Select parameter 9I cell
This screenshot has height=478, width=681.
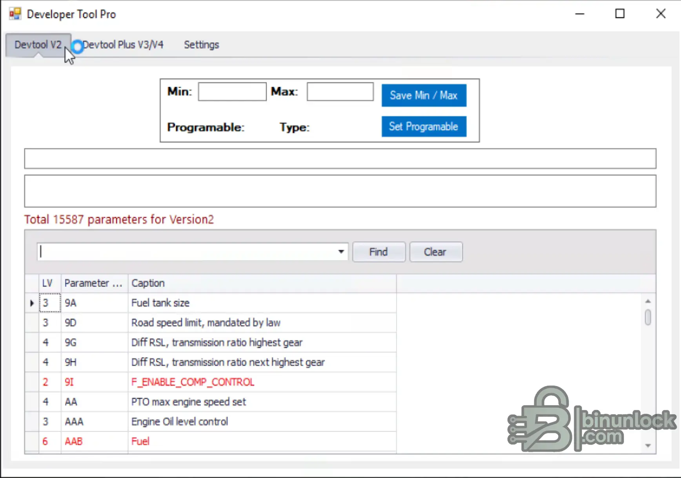click(x=95, y=382)
